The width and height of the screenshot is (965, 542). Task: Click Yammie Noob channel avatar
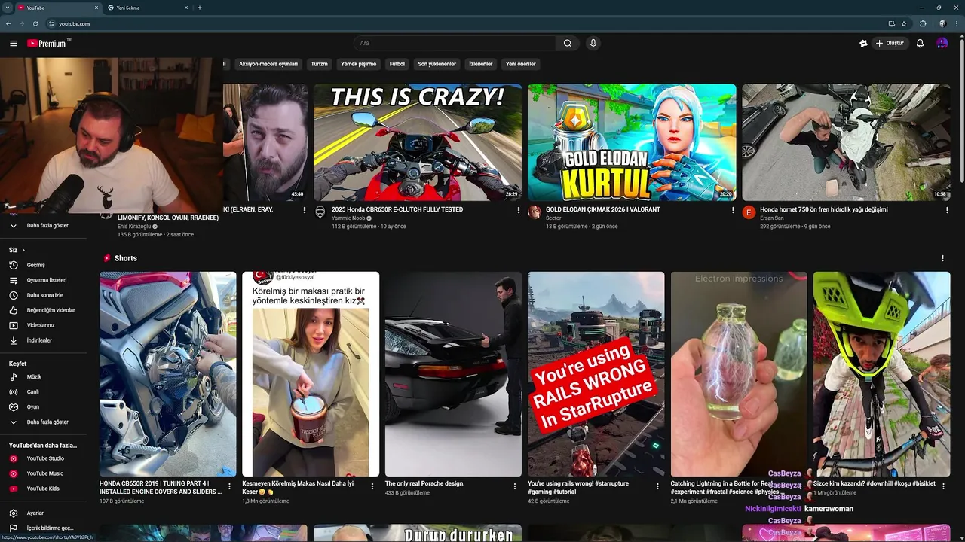point(320,213)
